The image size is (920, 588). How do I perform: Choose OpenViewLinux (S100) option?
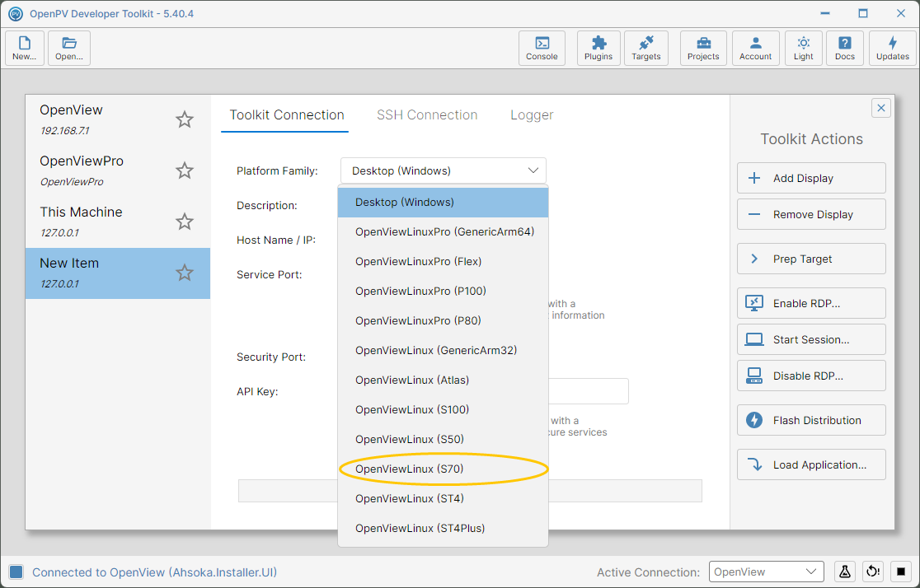click(443, 409)
